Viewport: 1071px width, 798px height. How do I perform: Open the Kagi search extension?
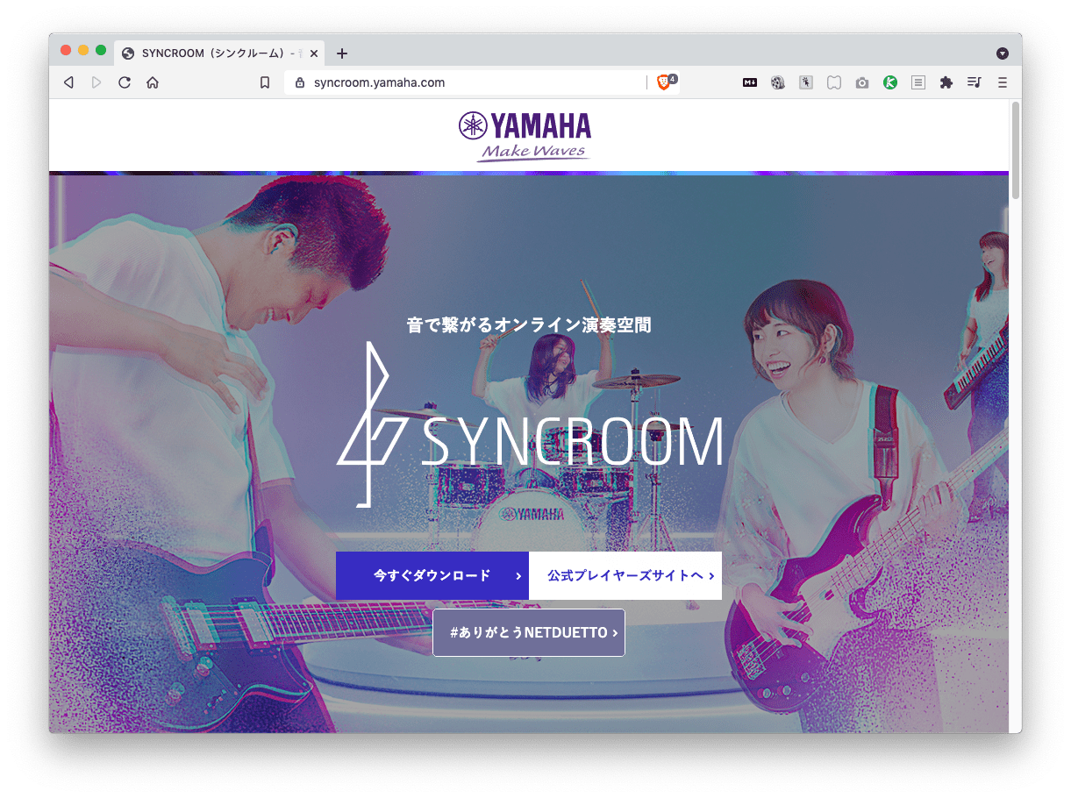[x=890, y=82]
